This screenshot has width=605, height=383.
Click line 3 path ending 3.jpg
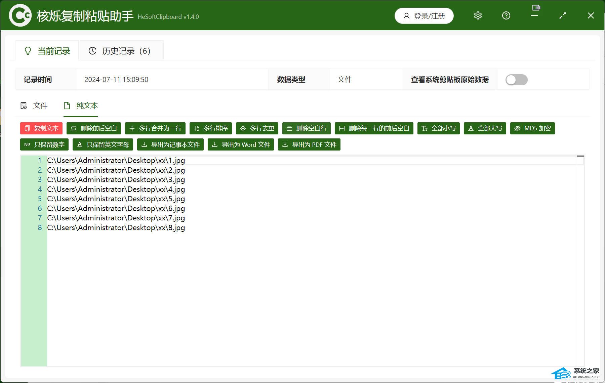116,180
